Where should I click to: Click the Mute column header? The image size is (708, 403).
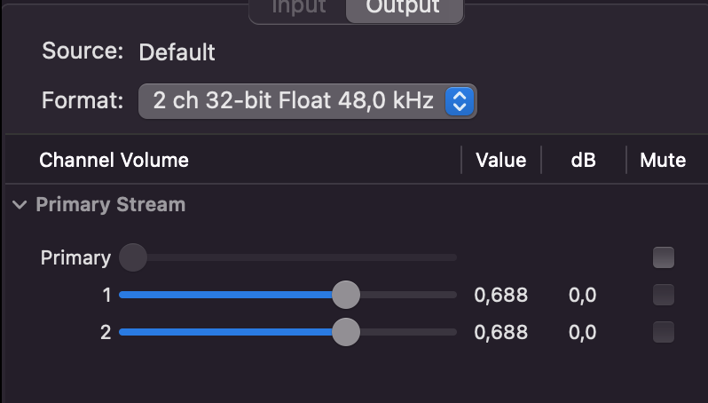tap(663, 161)
